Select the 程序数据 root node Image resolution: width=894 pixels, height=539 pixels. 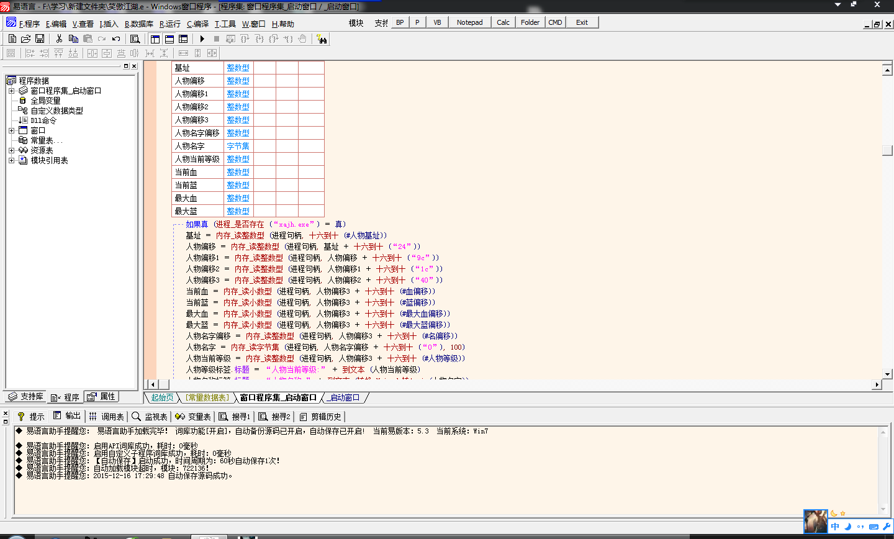(34, 81)
